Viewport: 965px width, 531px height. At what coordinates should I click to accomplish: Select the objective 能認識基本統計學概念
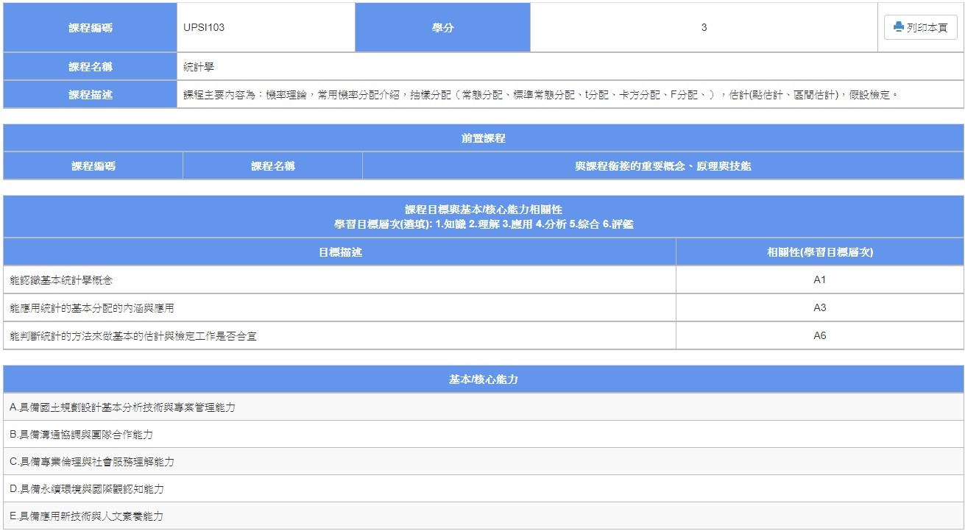pyautogui.click(x=61, y=280)
